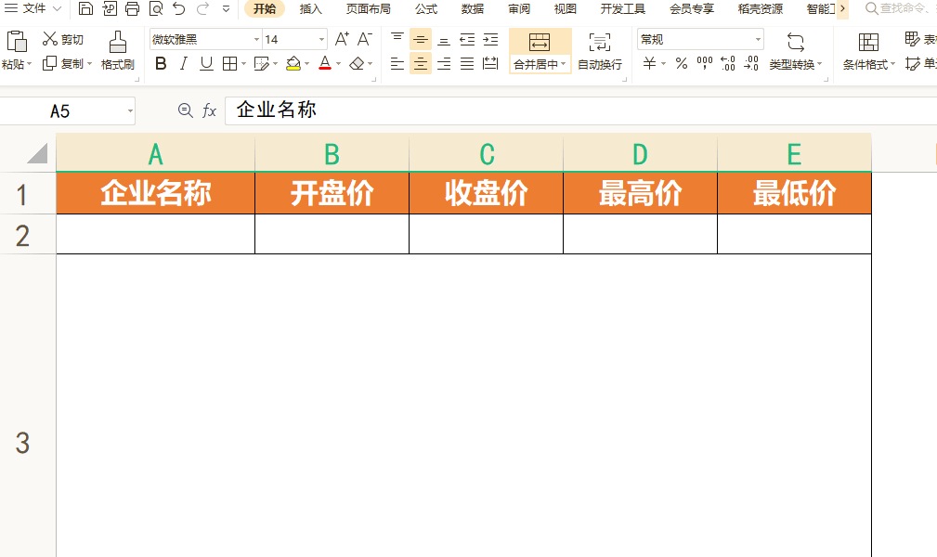The height and width of the screenshot is (557, 937).
Task: Open Conditional Formatting (条件格式) menu
Action: [x=868, y=51]
